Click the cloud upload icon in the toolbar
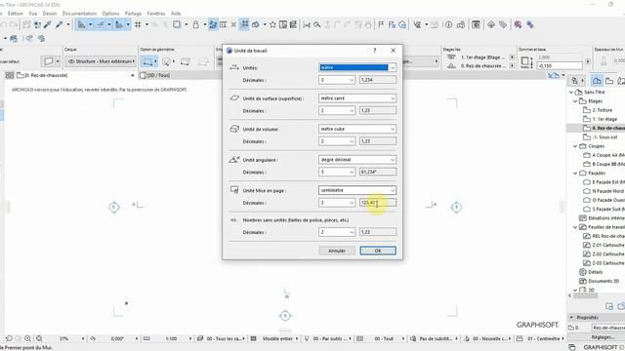625x351 pixels. (x=491, y=24)
